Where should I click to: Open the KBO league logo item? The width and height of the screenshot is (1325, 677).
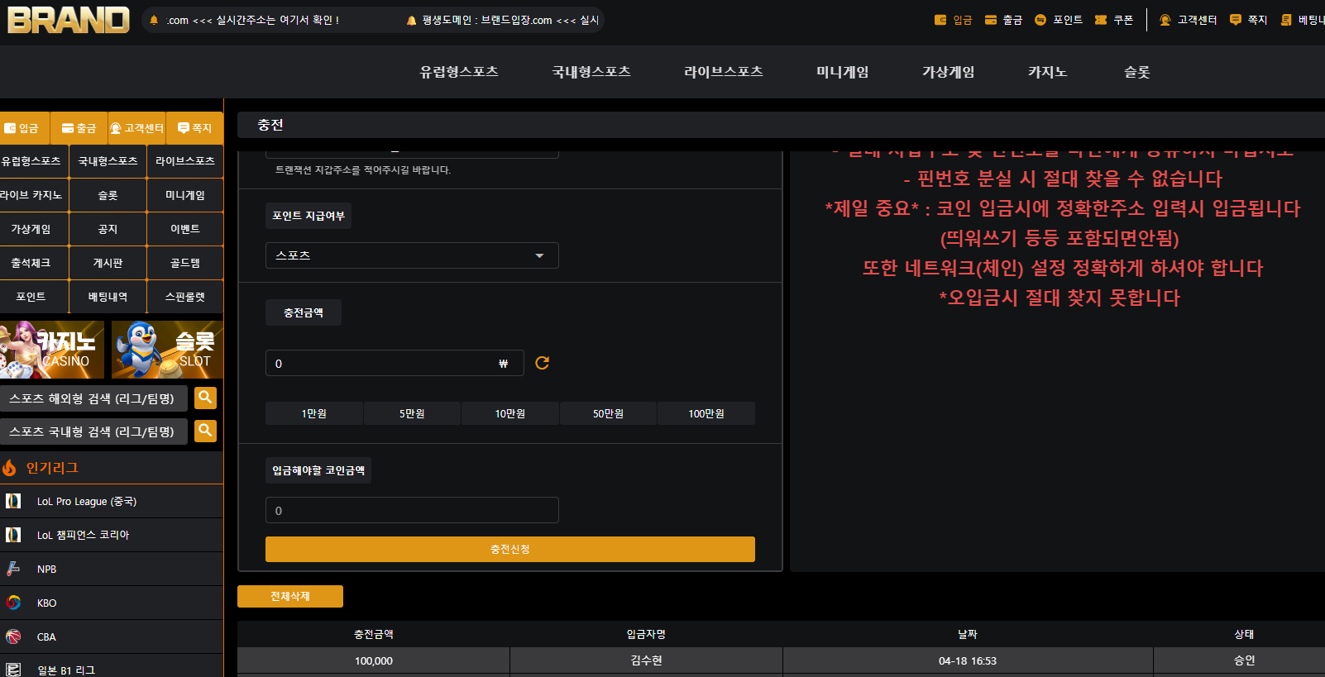[13, 603]
